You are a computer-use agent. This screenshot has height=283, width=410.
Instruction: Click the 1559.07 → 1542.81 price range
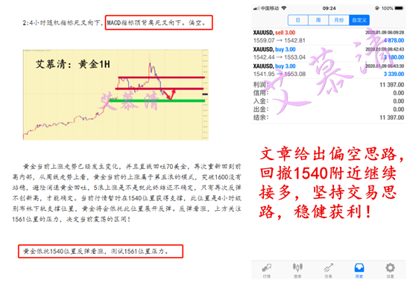[x=279, y=40]
